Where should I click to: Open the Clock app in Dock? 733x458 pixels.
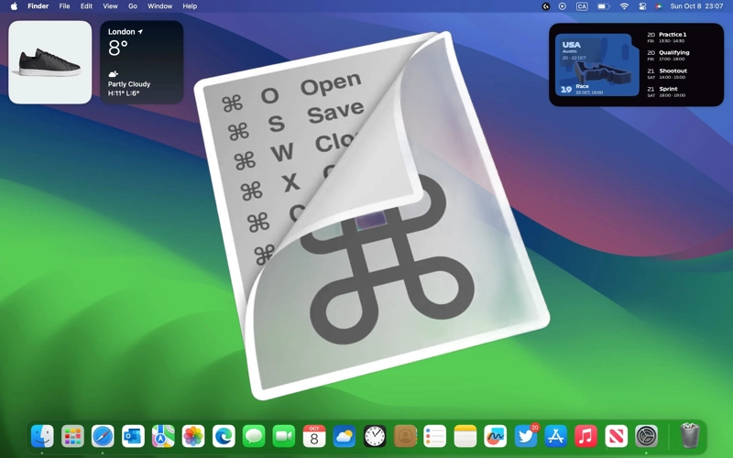tap(375, 436)
